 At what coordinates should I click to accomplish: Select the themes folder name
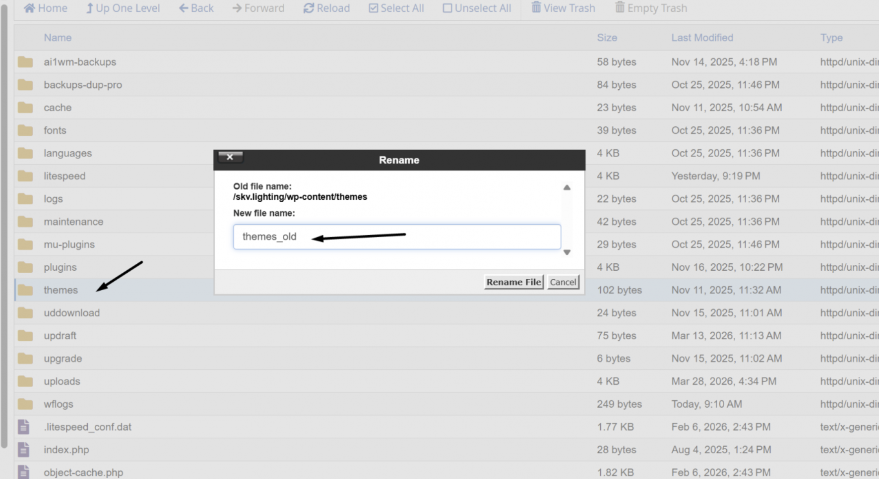[x=61, y=290]
